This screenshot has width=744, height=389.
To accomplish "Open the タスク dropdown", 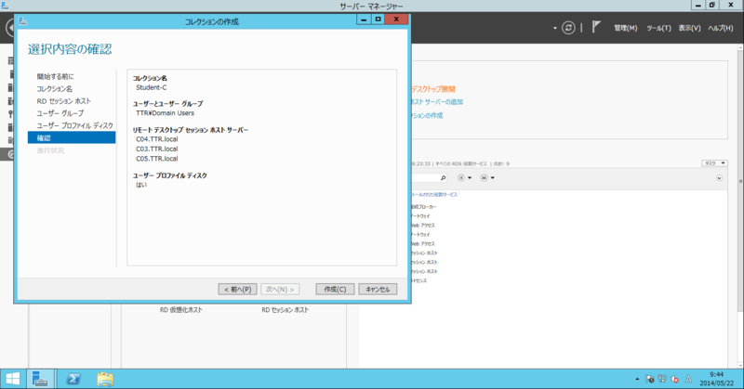I will pyautogui.click(x=714, y=163).
